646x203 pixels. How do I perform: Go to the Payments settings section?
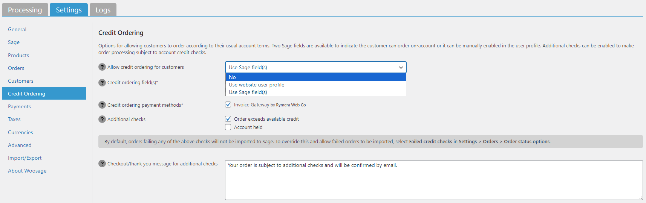click(19, 106)
